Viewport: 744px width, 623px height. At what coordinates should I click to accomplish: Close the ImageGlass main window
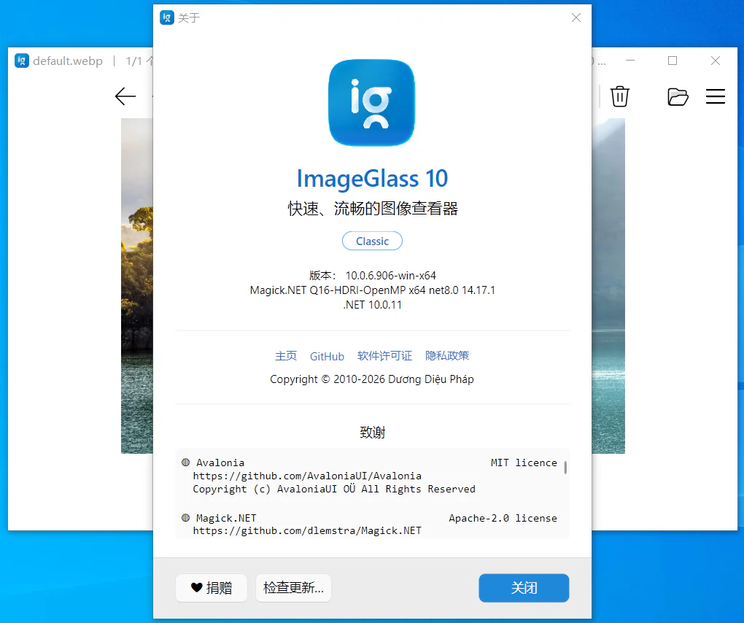716,61
